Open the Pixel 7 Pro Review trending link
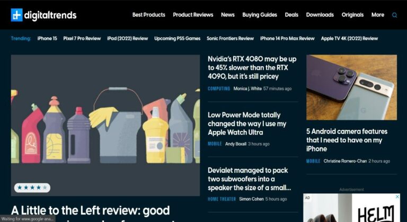Screen dimensions: 407x222 coord(82,39)
